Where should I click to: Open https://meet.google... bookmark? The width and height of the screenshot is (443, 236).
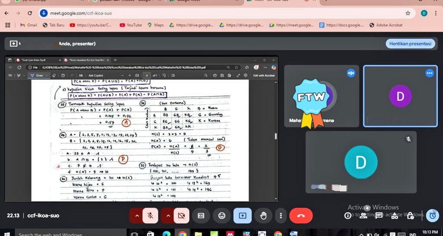coord(292,25)
